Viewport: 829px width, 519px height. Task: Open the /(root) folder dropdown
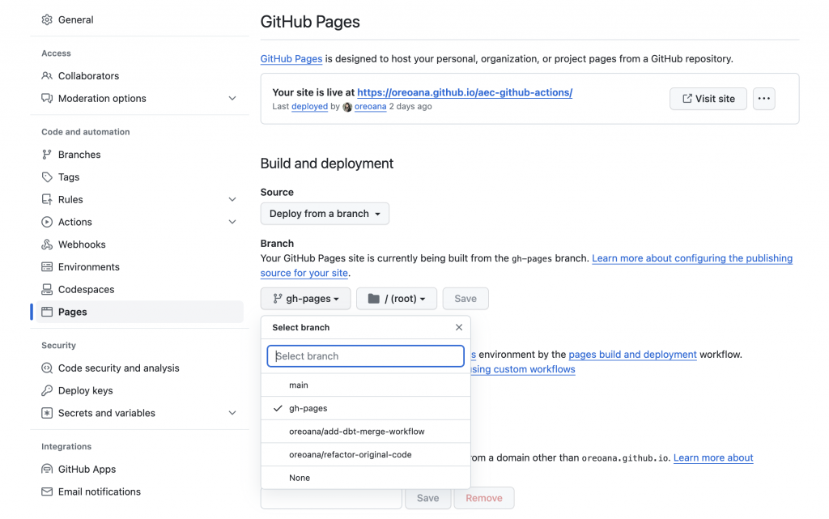click(x=396, y=298)
